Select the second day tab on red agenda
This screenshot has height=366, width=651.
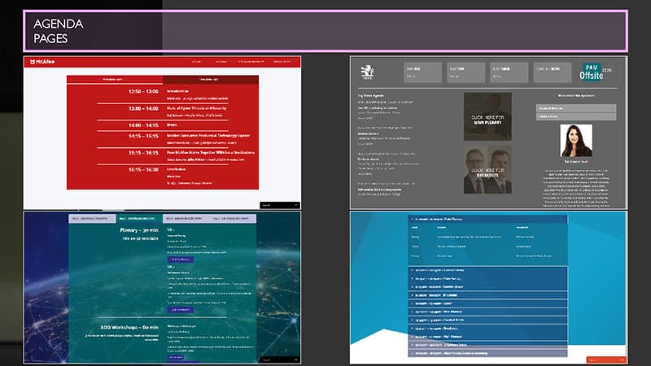[x=210, y=80]
